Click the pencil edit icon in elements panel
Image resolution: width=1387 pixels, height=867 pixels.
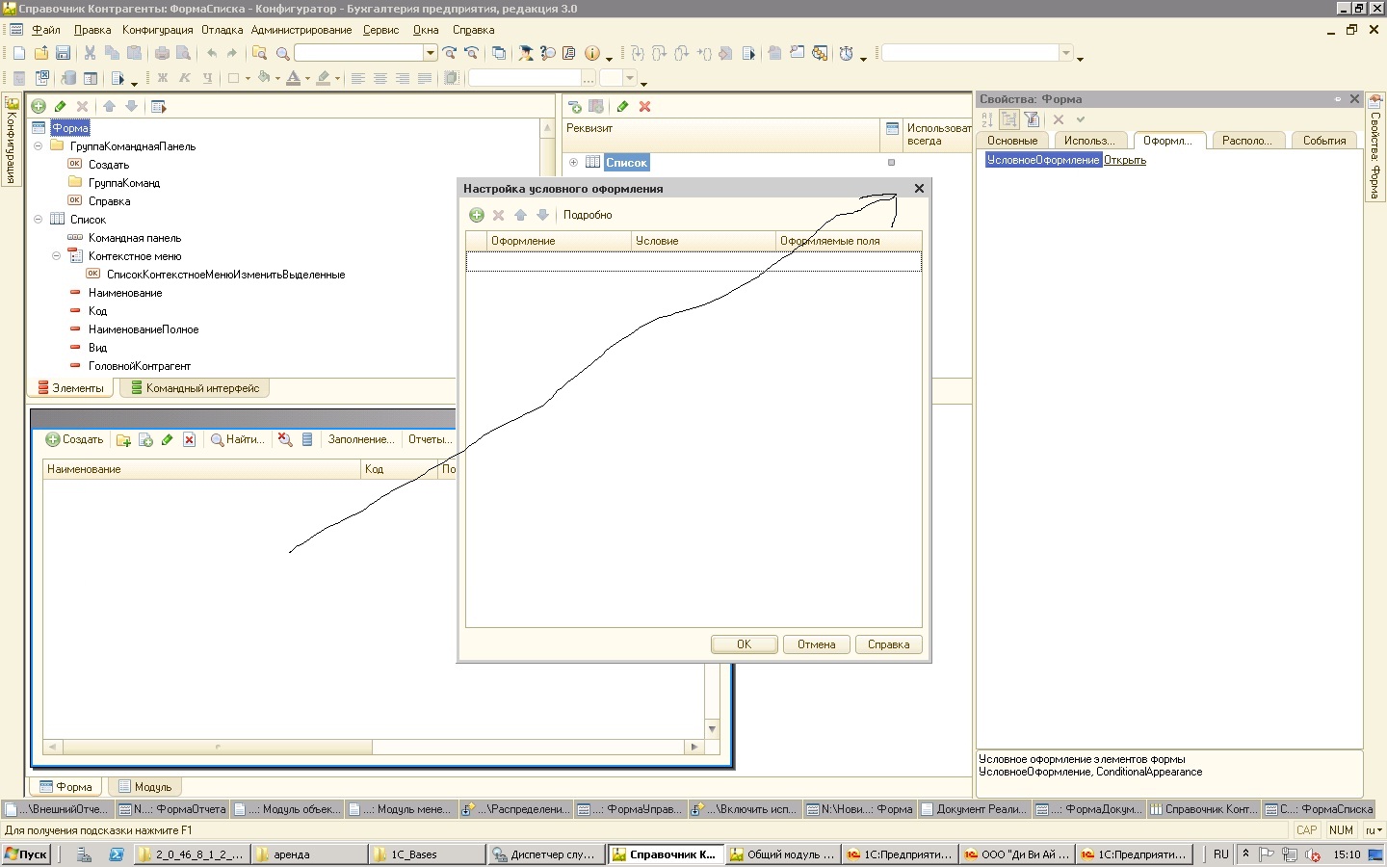(61, 106)
